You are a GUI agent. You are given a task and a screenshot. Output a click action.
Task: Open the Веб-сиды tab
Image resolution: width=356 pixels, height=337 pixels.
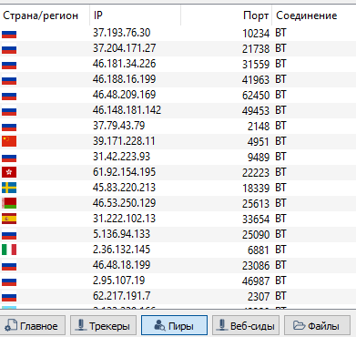point(246,326)
